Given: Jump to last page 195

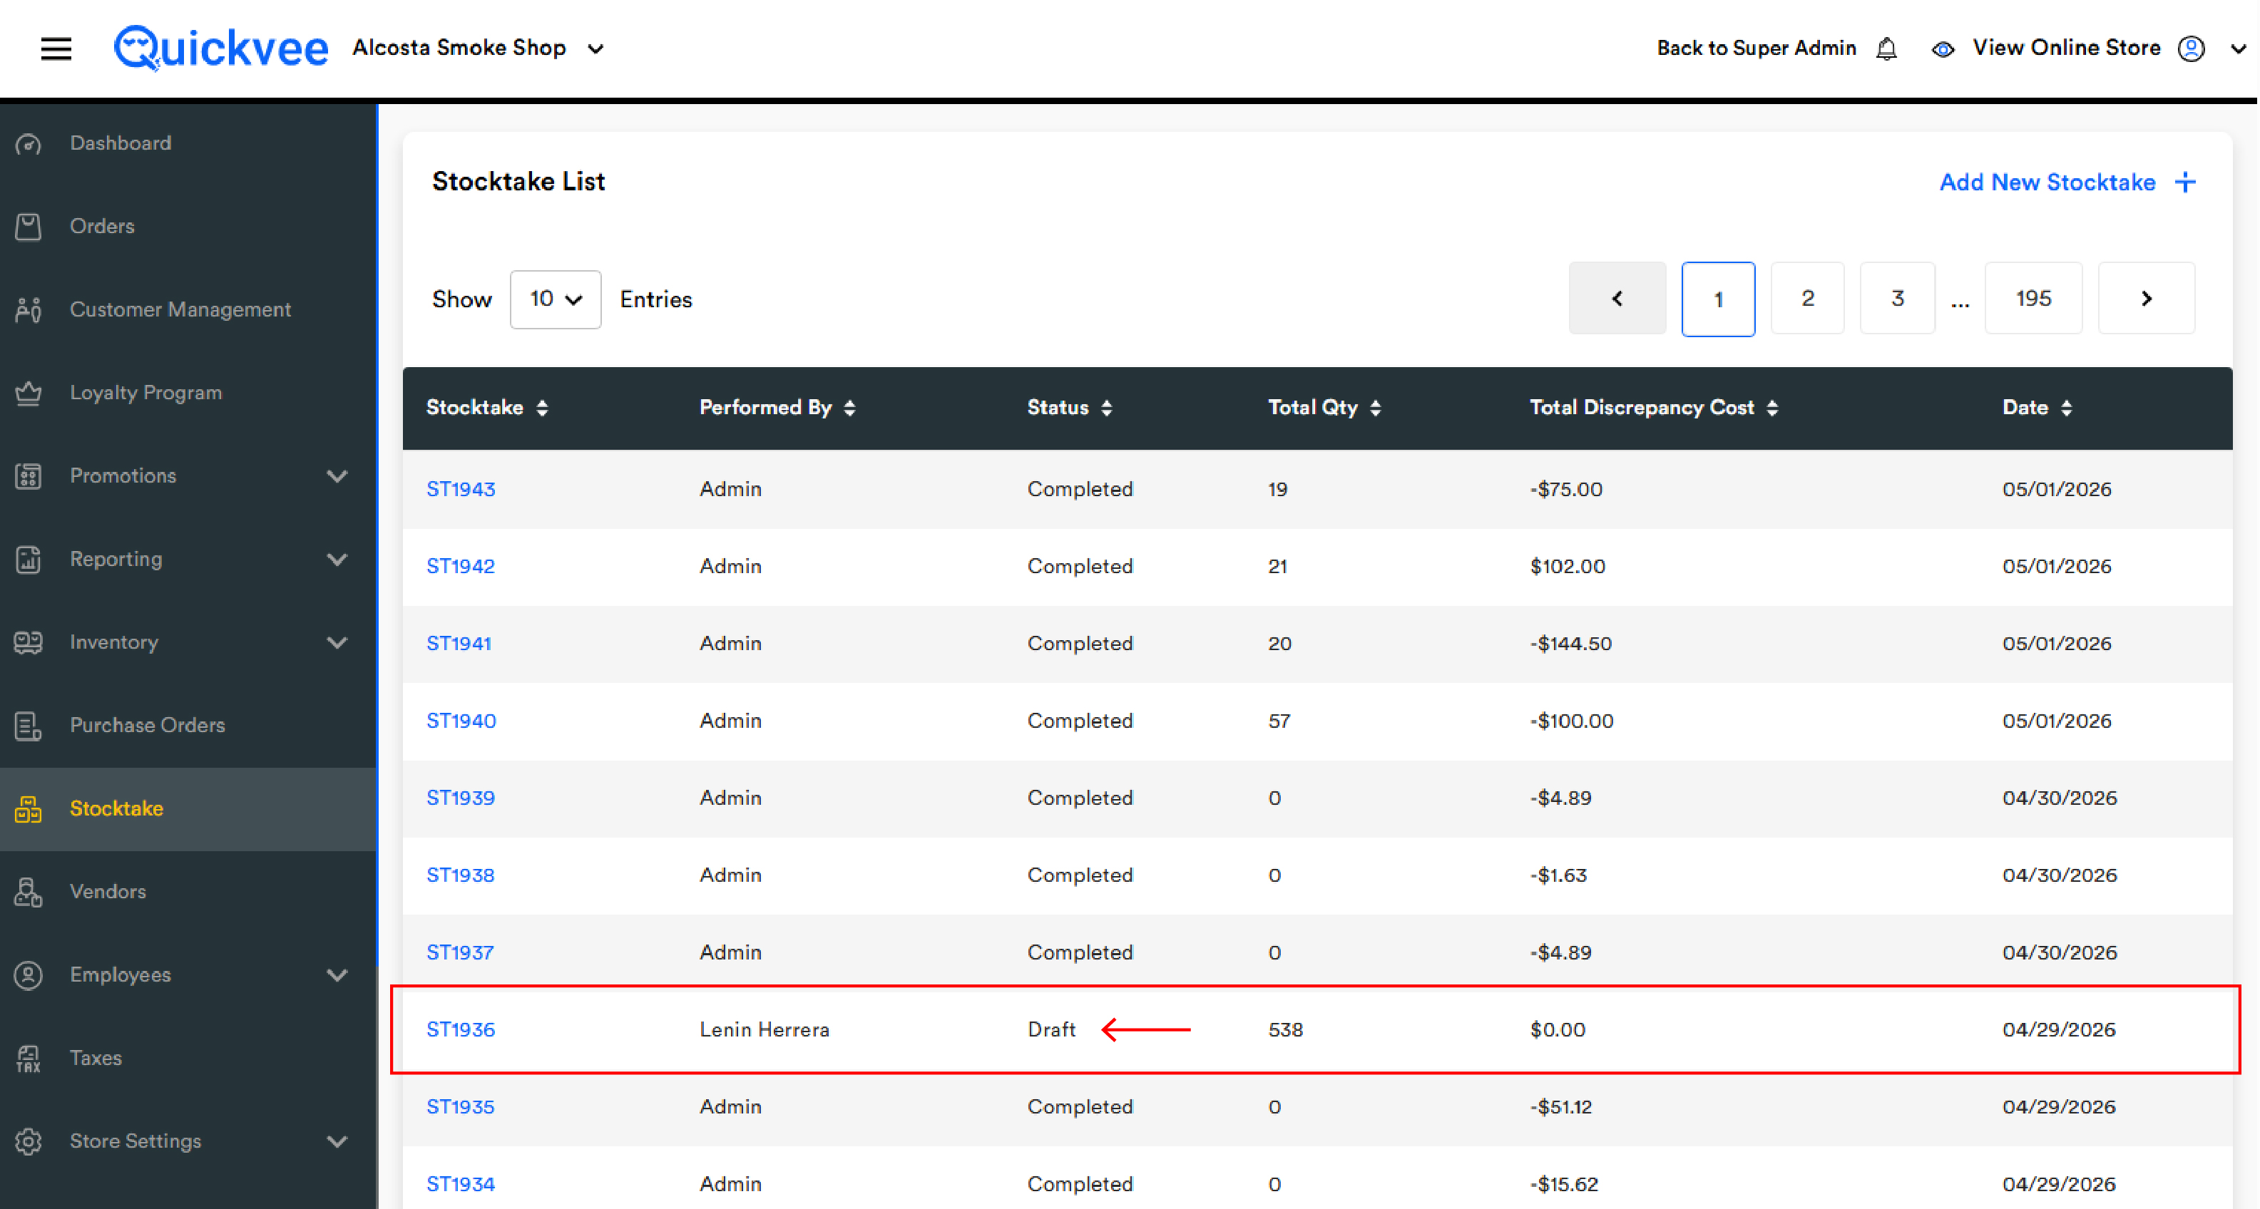Looking at the screenshot, I should (x=2033, y=299).
